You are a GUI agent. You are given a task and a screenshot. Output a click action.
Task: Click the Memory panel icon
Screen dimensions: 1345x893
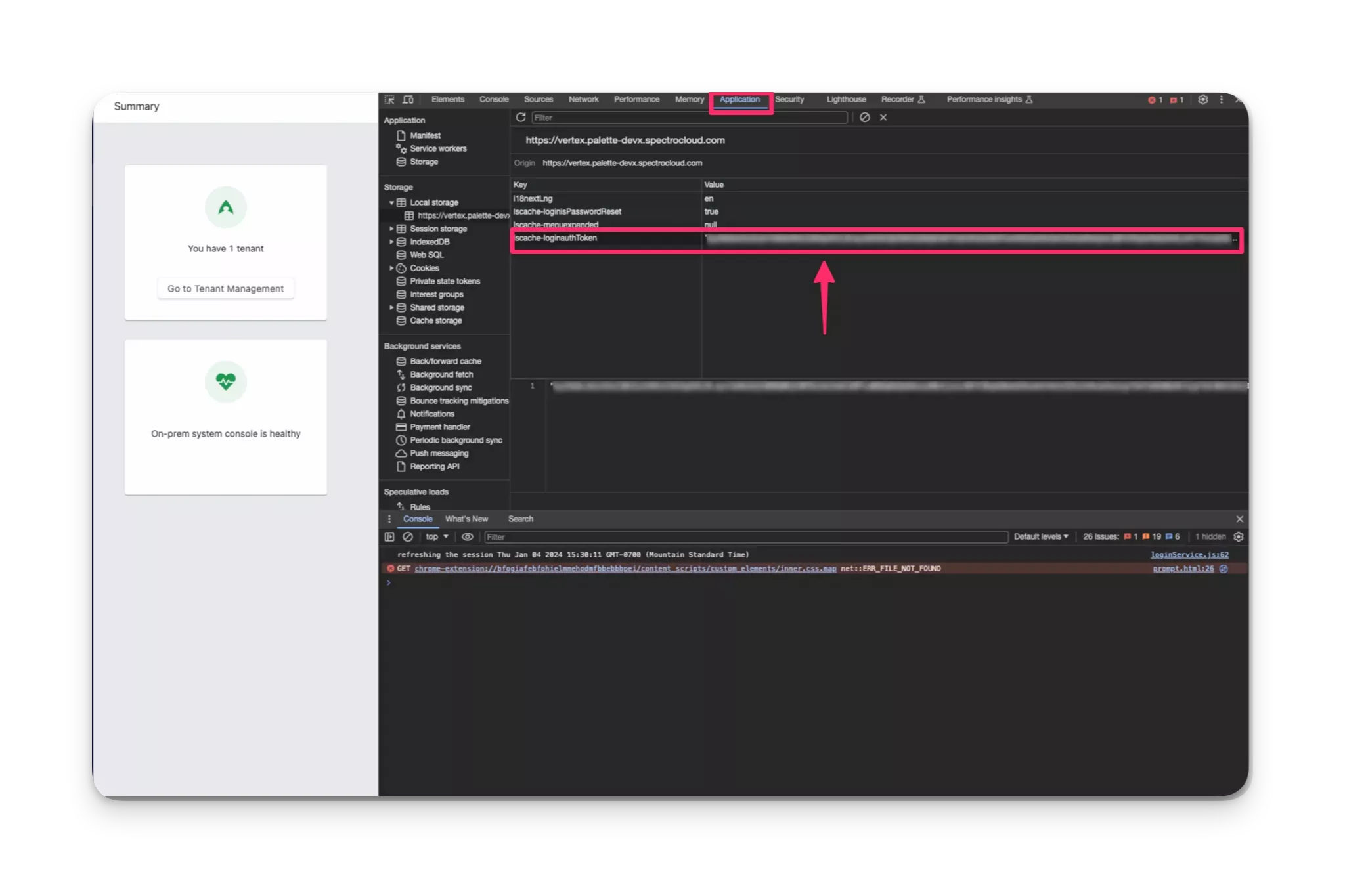(690, 98)
